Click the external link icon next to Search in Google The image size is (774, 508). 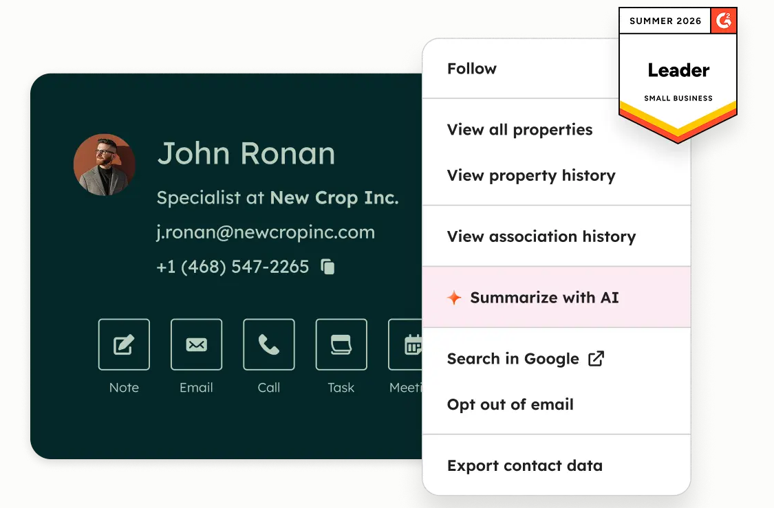coord(596,359)
